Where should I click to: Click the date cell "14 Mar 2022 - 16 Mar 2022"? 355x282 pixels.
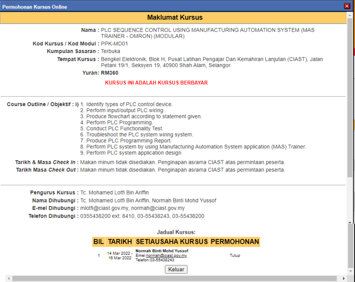[x=120, y=256]
